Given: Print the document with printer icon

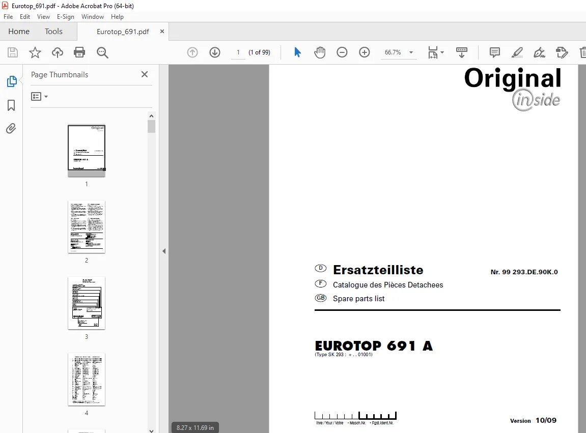Looking at the screenshot, I should (x=79, y=52).
